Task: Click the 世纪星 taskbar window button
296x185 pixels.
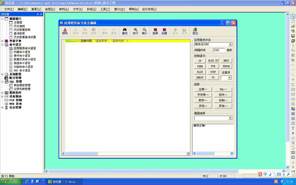Action: tap(64, 181)
